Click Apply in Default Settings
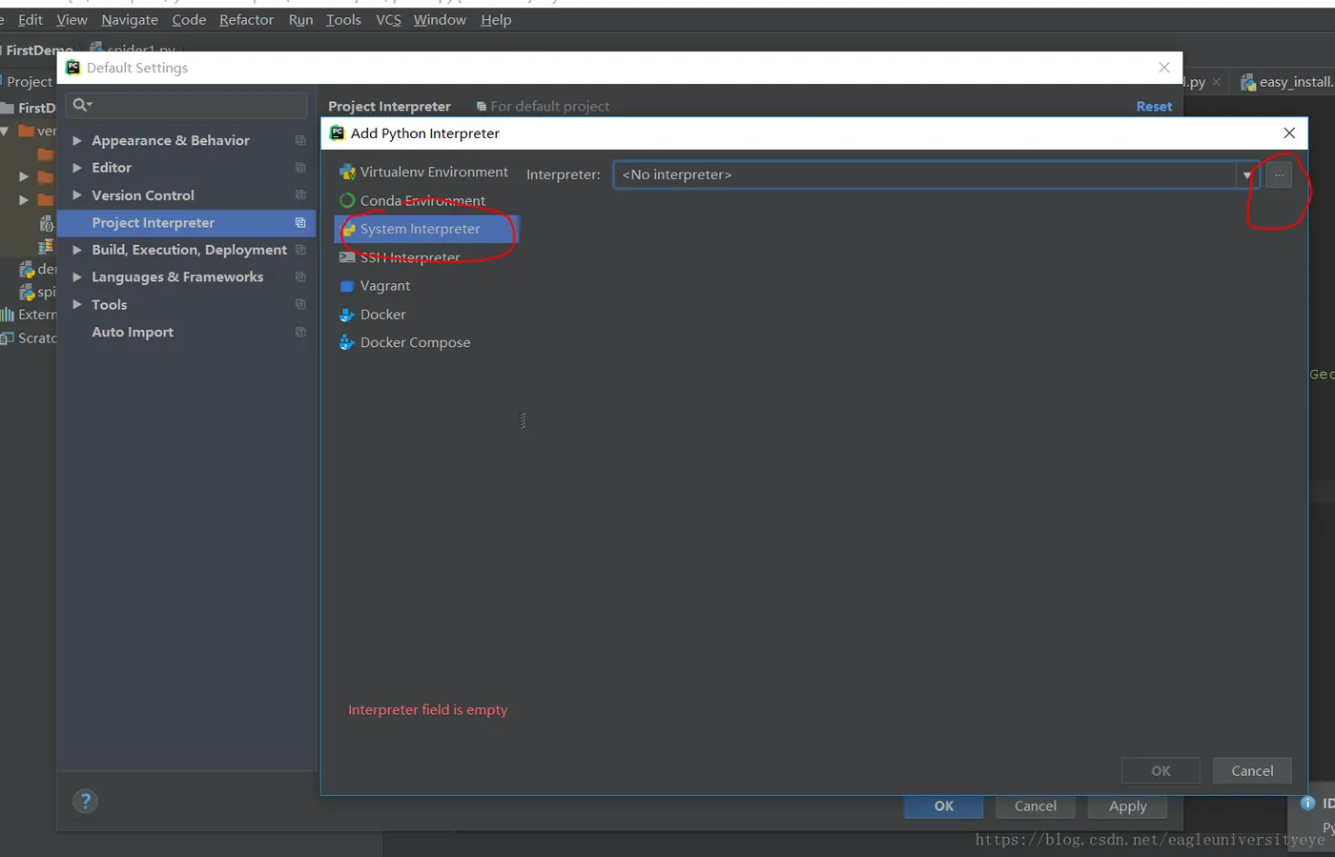The width and height of the screenshot is (1335, 857). (1127, 806)
